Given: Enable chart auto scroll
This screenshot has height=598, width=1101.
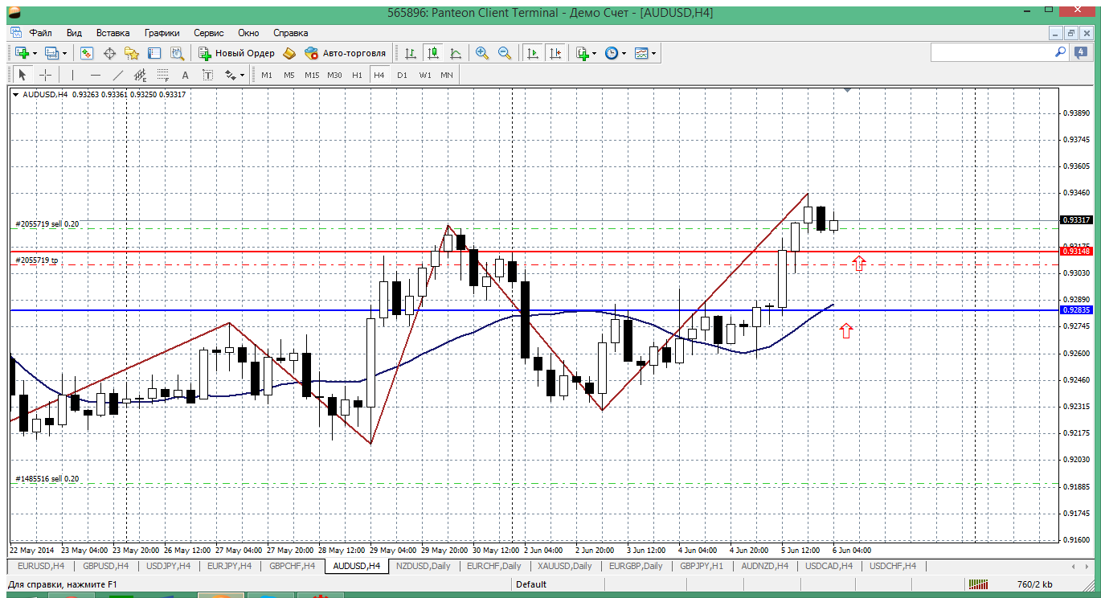Looking at the screenshot, I should point(532,53).
